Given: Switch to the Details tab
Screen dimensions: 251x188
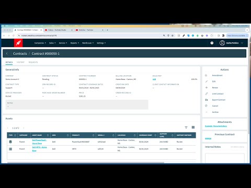Looking at the screenshot, I should point(9,62).
